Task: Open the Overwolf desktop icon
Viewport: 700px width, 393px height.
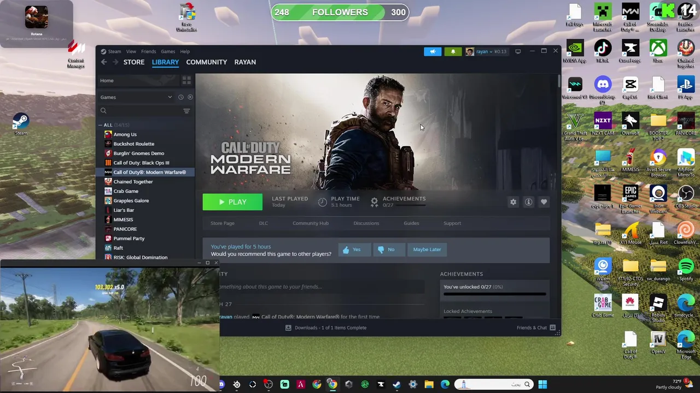Action: click(x=630, y=124)
